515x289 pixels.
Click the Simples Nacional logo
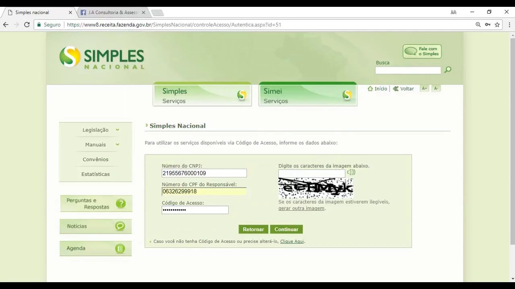(x=101, y=57)
